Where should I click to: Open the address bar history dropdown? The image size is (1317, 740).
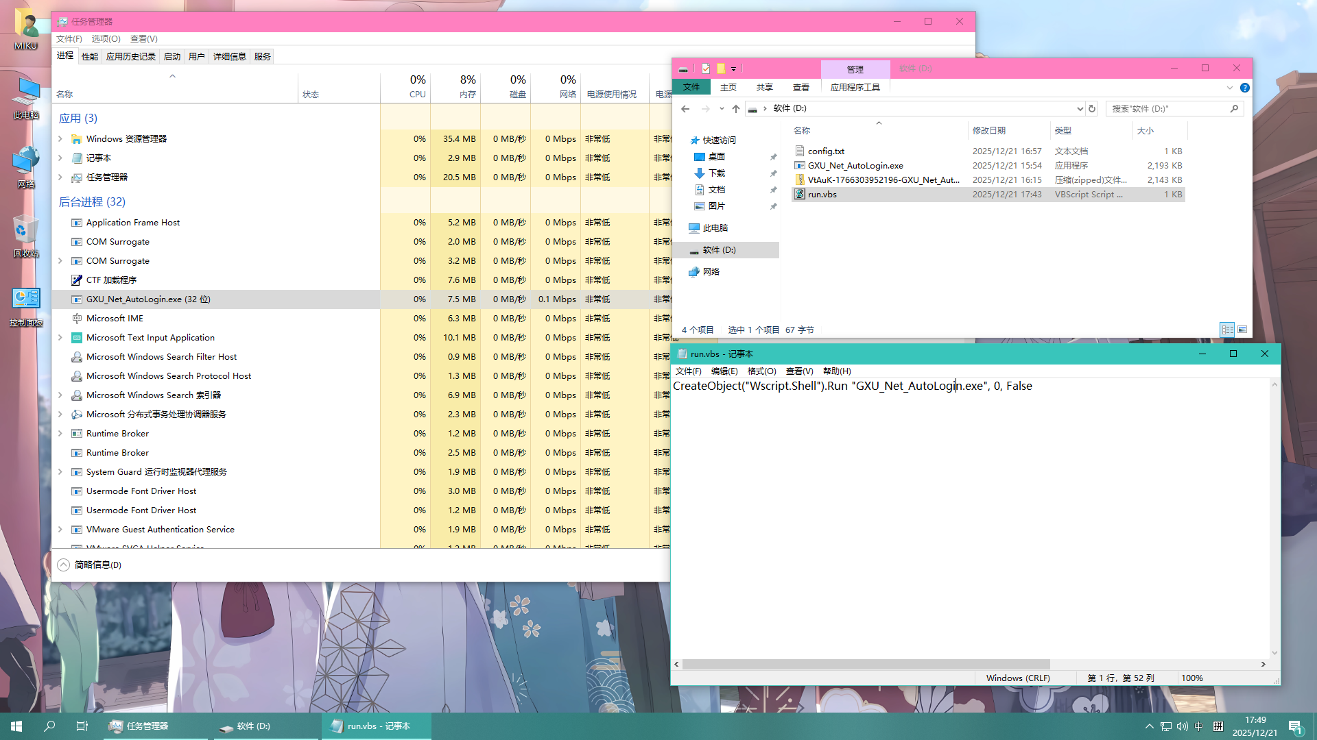pos(1081,108)
